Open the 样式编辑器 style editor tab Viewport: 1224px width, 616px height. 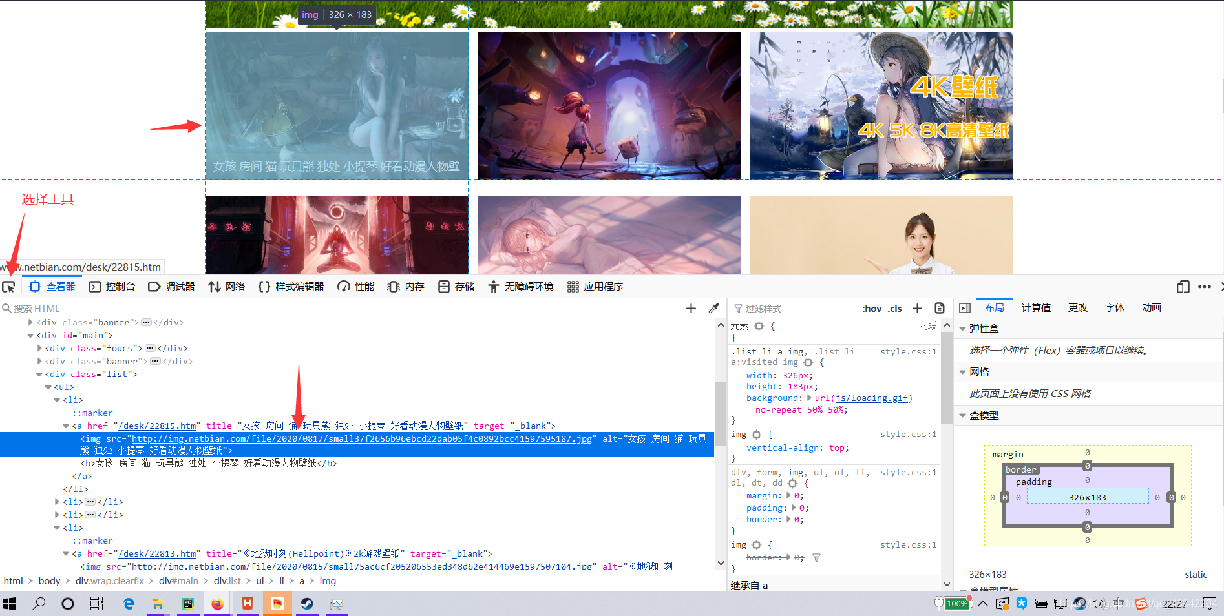(291, 287)
